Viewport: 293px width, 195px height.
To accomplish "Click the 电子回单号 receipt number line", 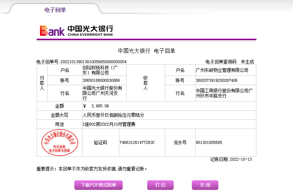I will pyautogui.click(x=81, y=62).
